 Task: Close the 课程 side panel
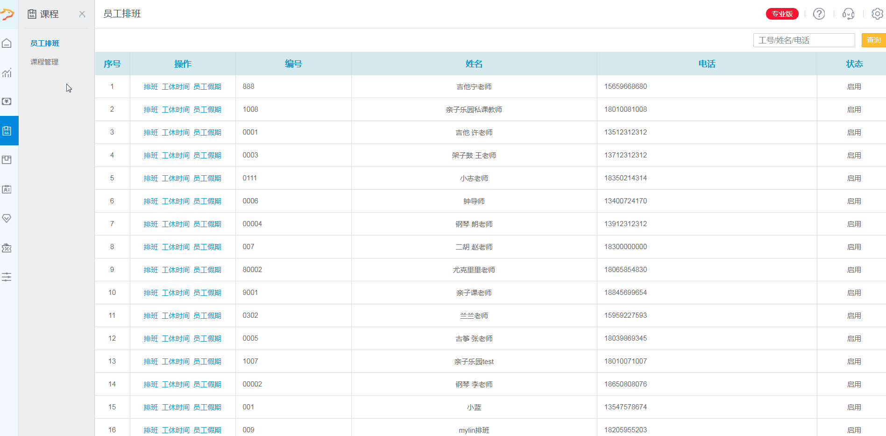click(82, 14)
